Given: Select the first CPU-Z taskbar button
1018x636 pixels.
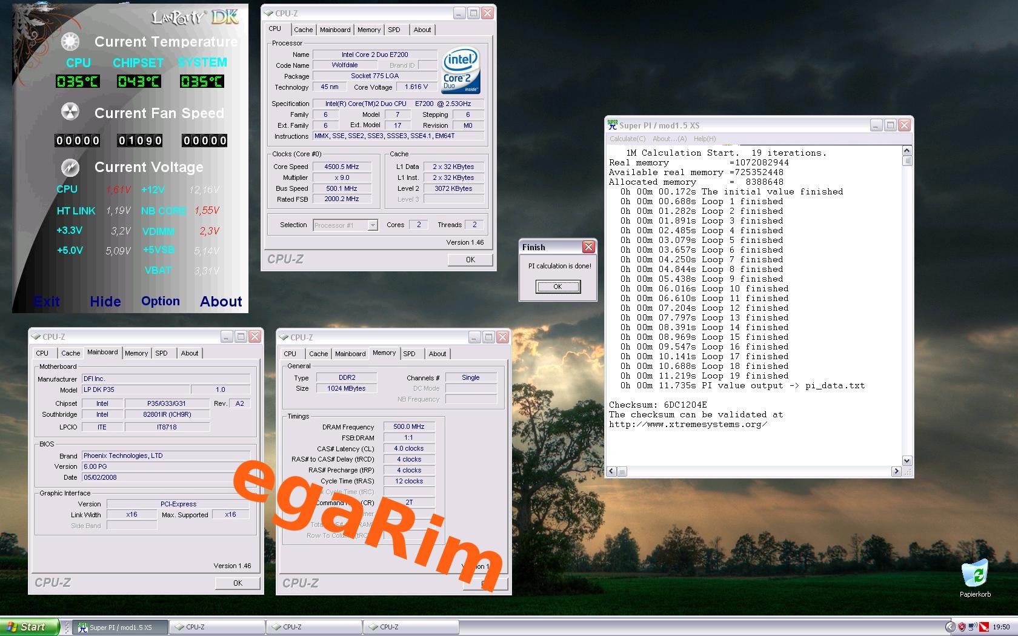Looking at the screenshot, I should click(217, 627).
